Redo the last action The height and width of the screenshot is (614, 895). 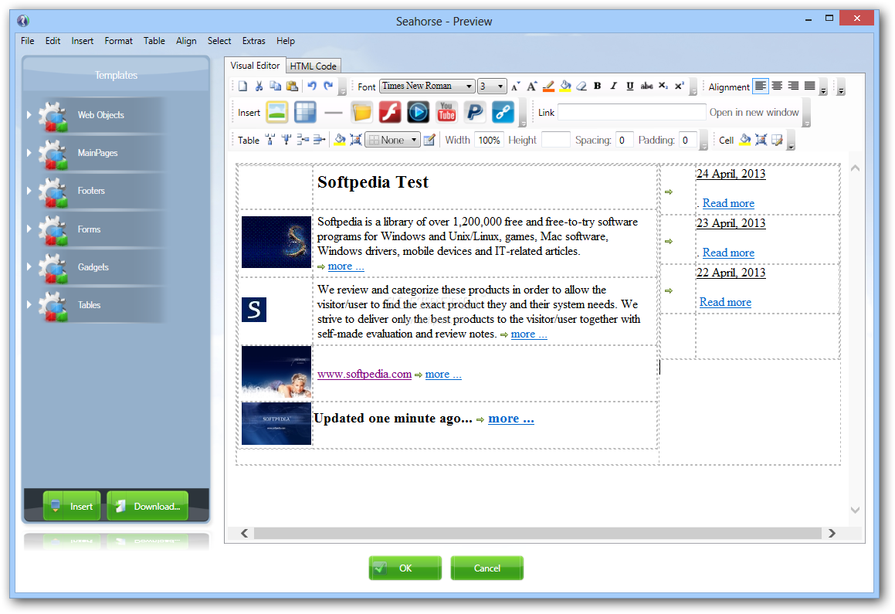point(328,87)
